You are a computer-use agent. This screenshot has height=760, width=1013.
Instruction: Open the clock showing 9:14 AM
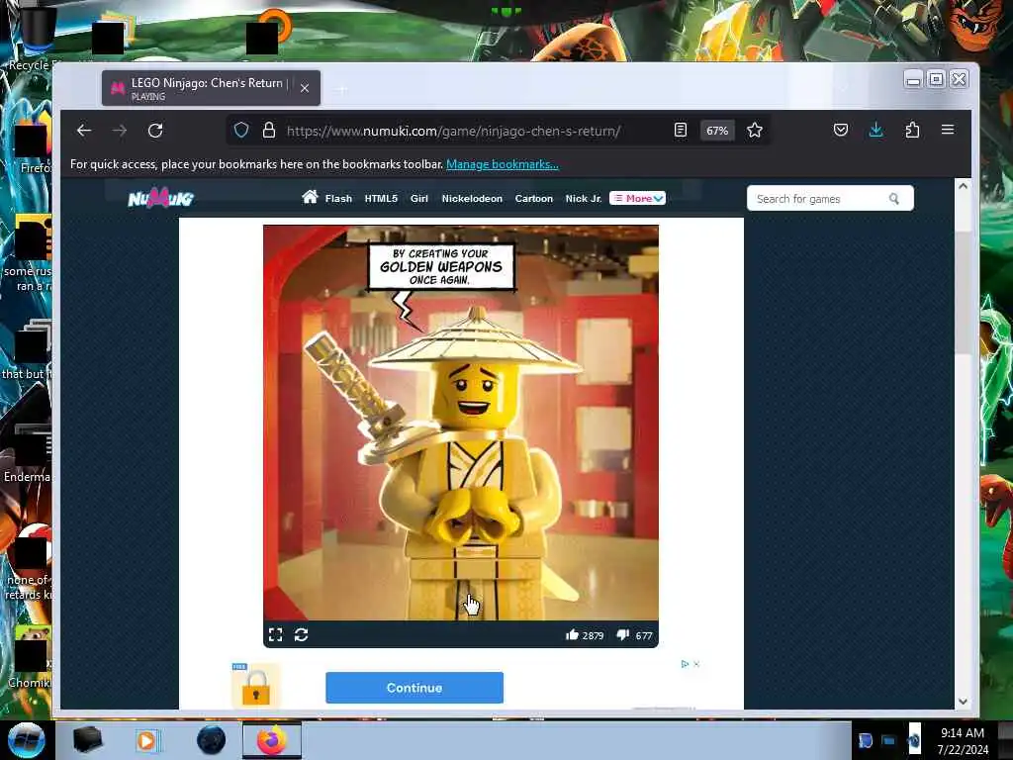pyautogui.click(x=963, y=741)
